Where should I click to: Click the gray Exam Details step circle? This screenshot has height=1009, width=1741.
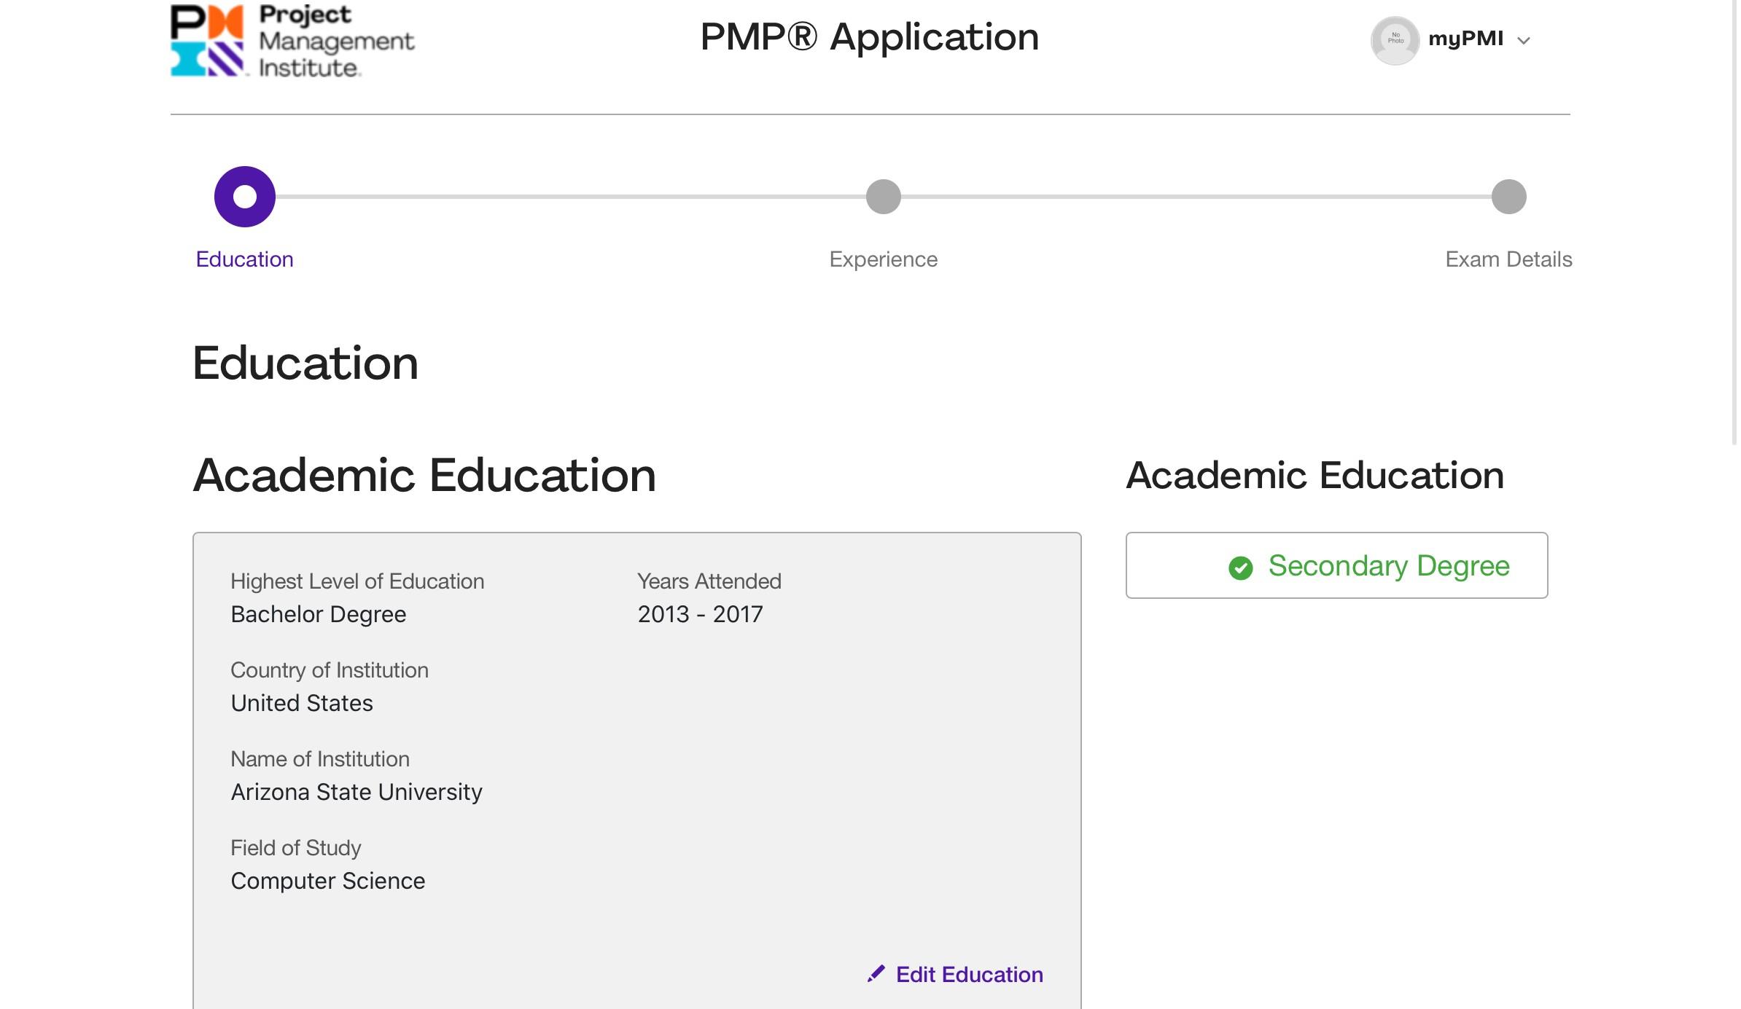point(1508,197)
